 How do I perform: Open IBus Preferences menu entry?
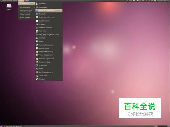pos(49,21)
